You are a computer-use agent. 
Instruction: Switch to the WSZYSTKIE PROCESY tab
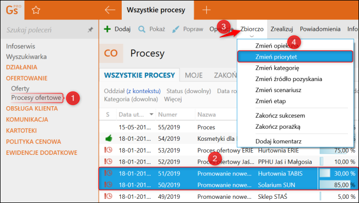click(x=140, y=75)
